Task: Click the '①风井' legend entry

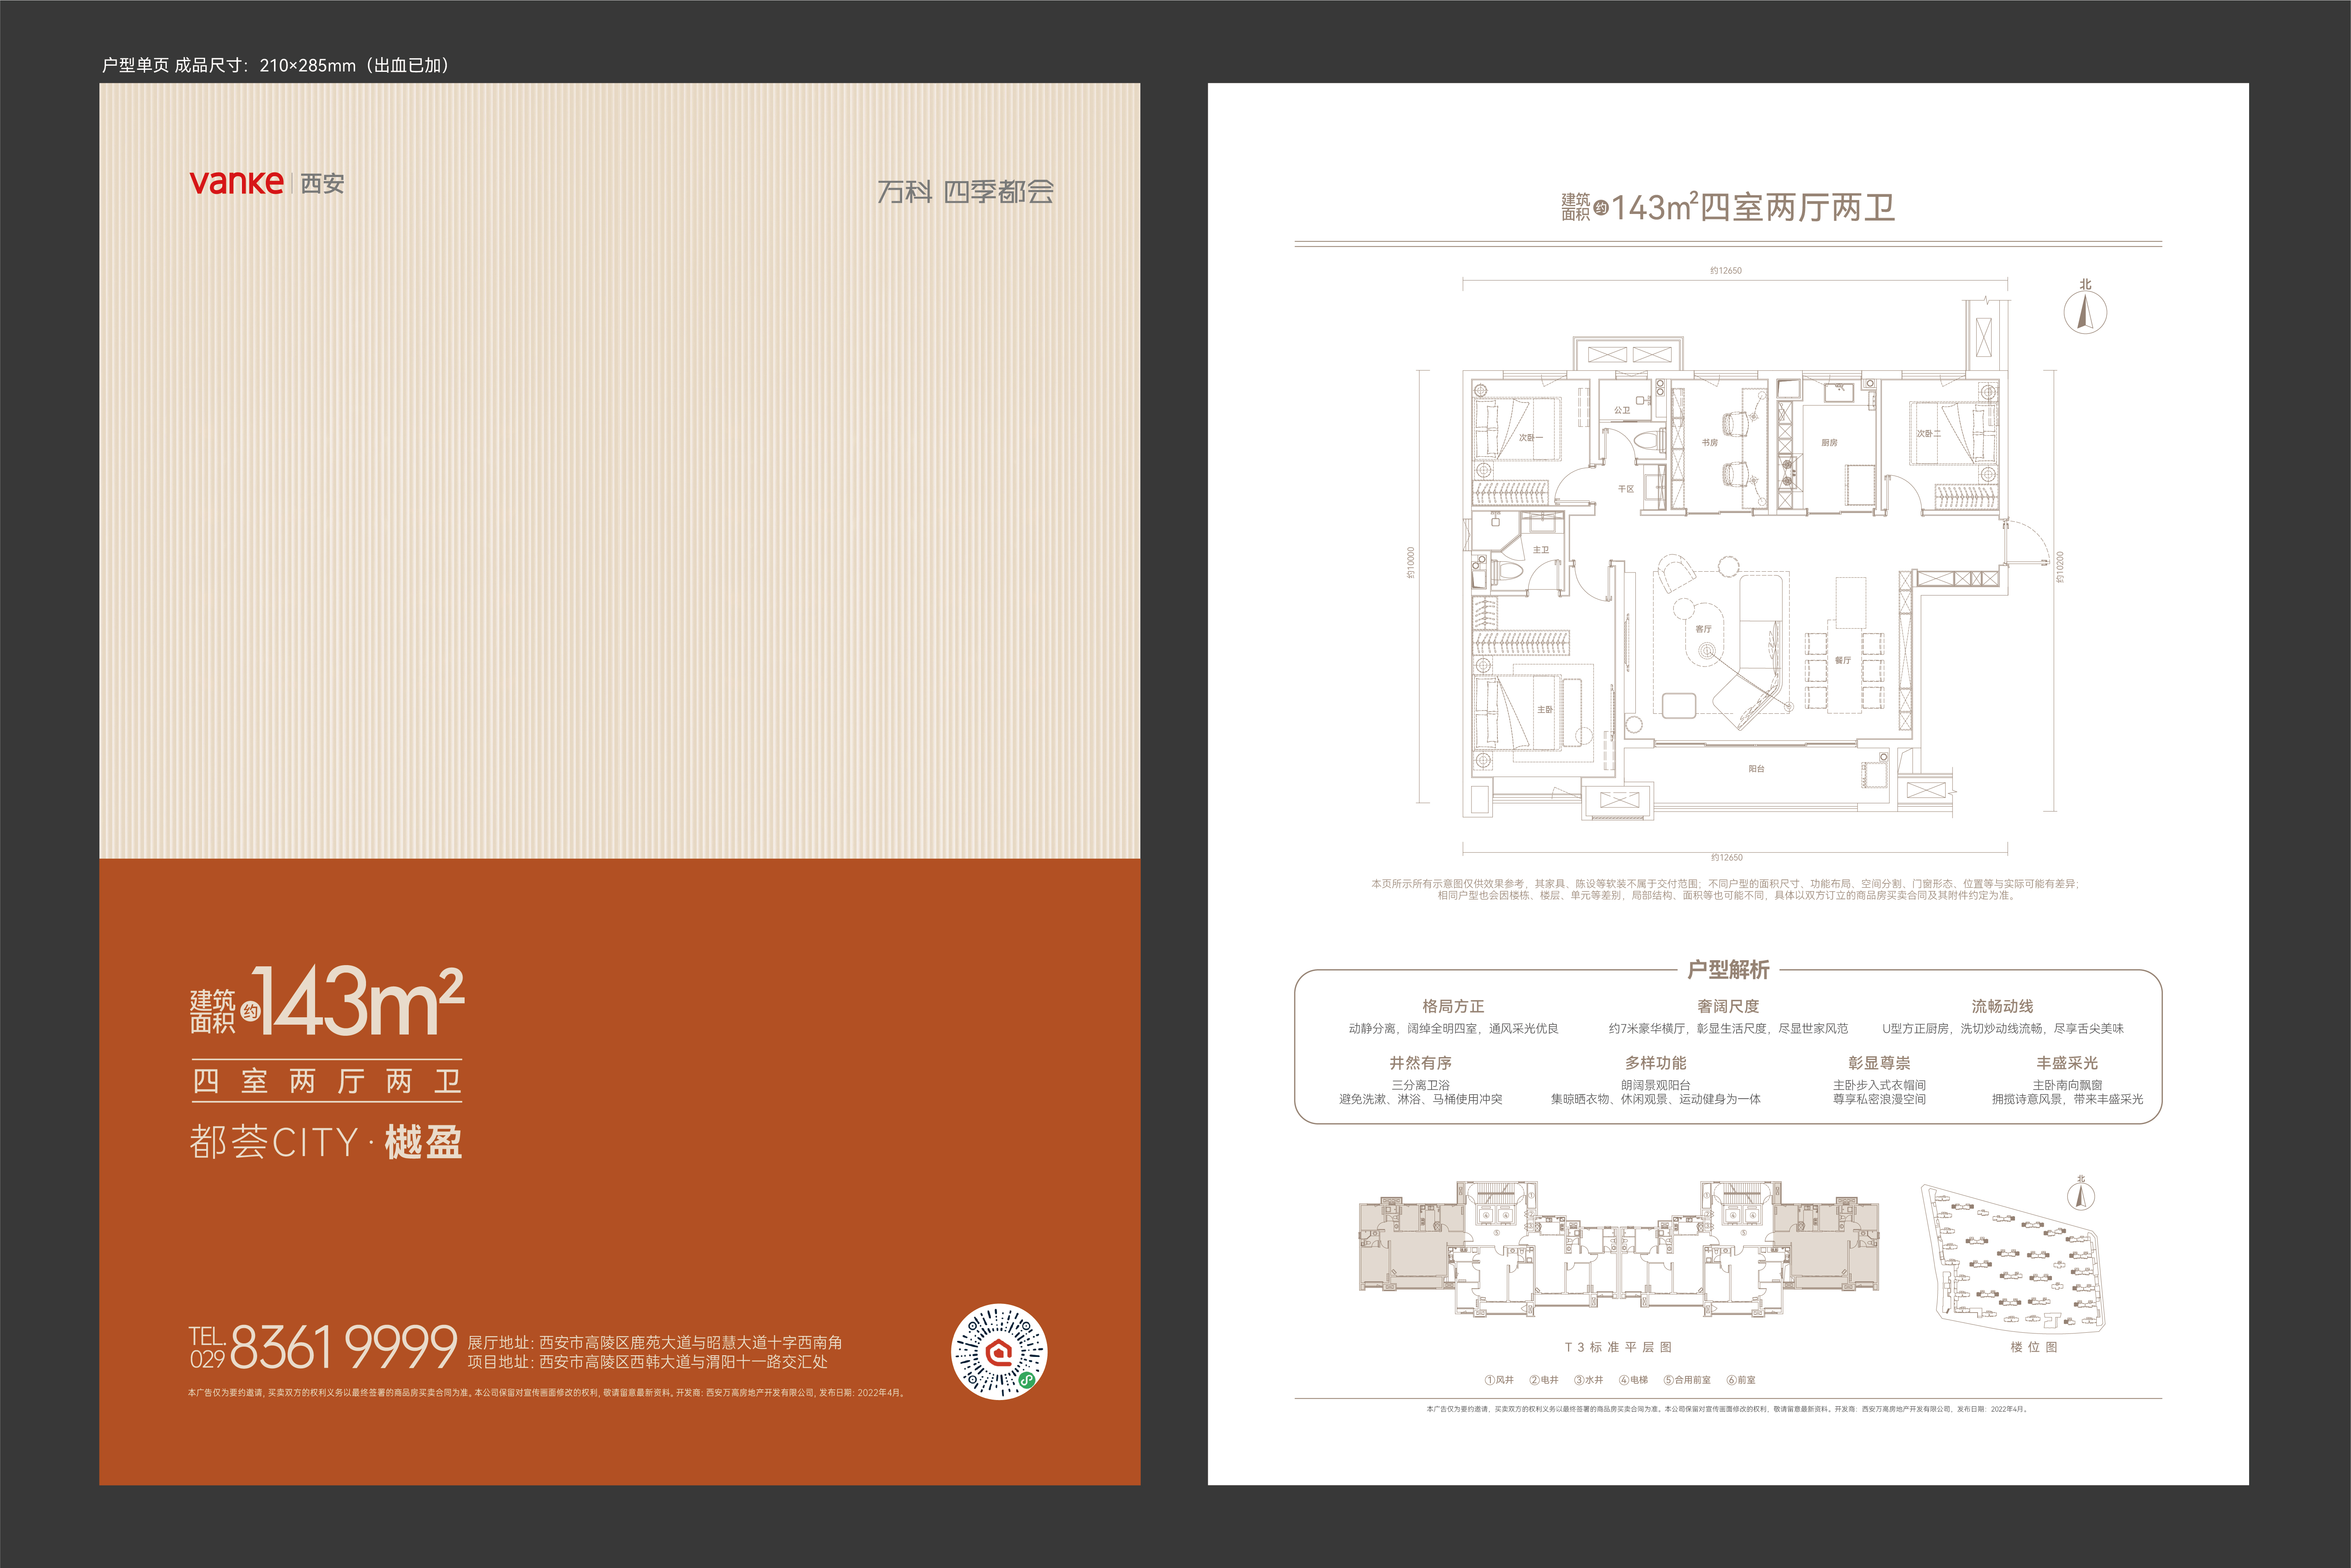Action: point(1499,1380)
